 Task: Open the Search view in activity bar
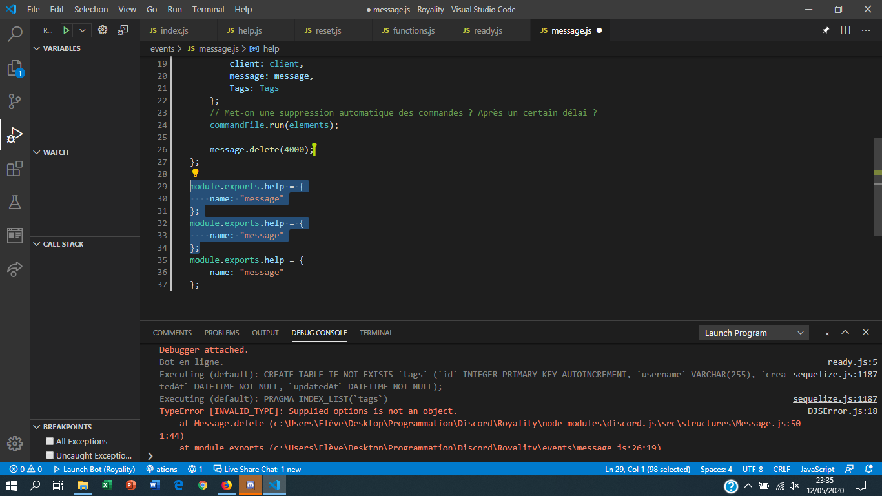pyautogui.click(x=15, y=34)
